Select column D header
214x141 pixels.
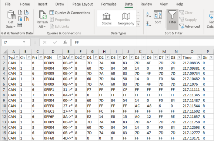point(53,52)
